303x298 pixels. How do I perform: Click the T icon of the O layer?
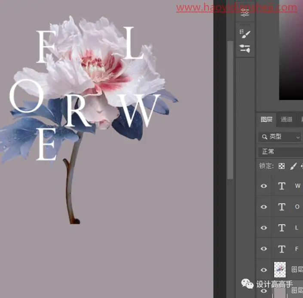[282, 207]
